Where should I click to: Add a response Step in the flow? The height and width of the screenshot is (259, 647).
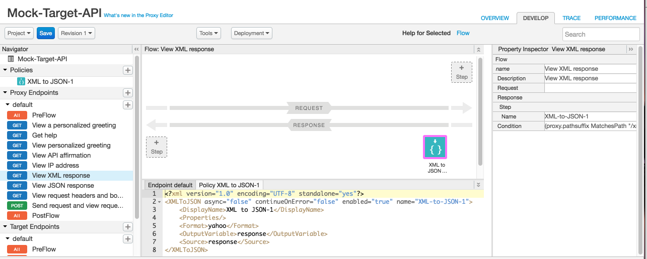click(157, 147)
